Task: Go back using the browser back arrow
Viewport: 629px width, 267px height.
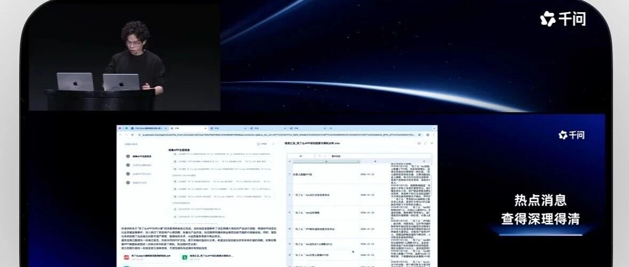Action: pos(120,135)
